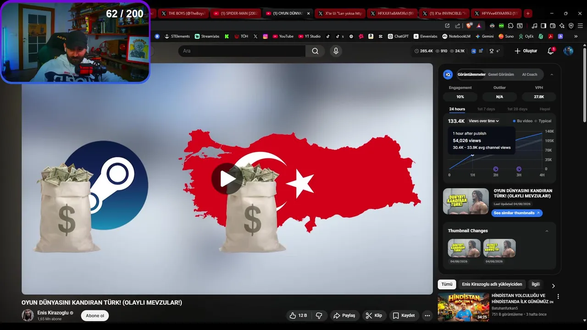
Task: Open the notifications bell
Action: (551, 51)
